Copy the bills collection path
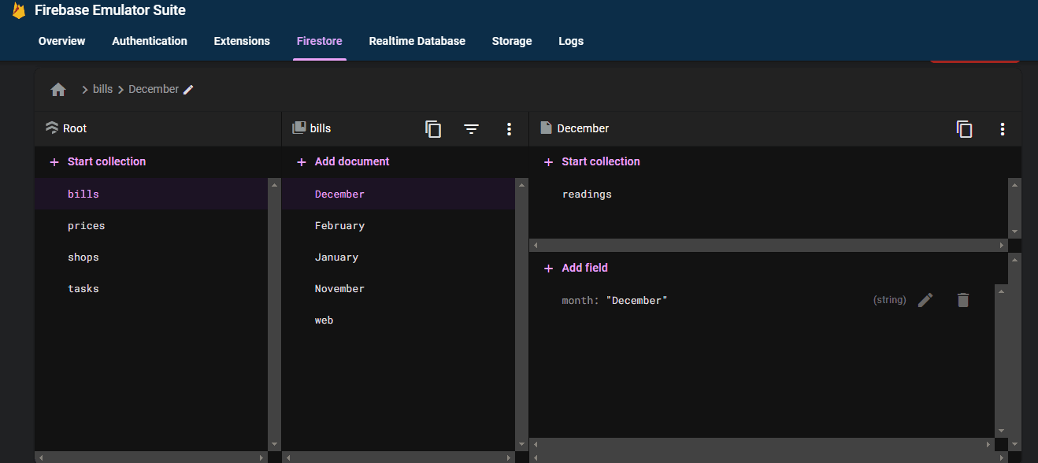The height and width of the screenshot is (463, 1038). pos(433,129)
